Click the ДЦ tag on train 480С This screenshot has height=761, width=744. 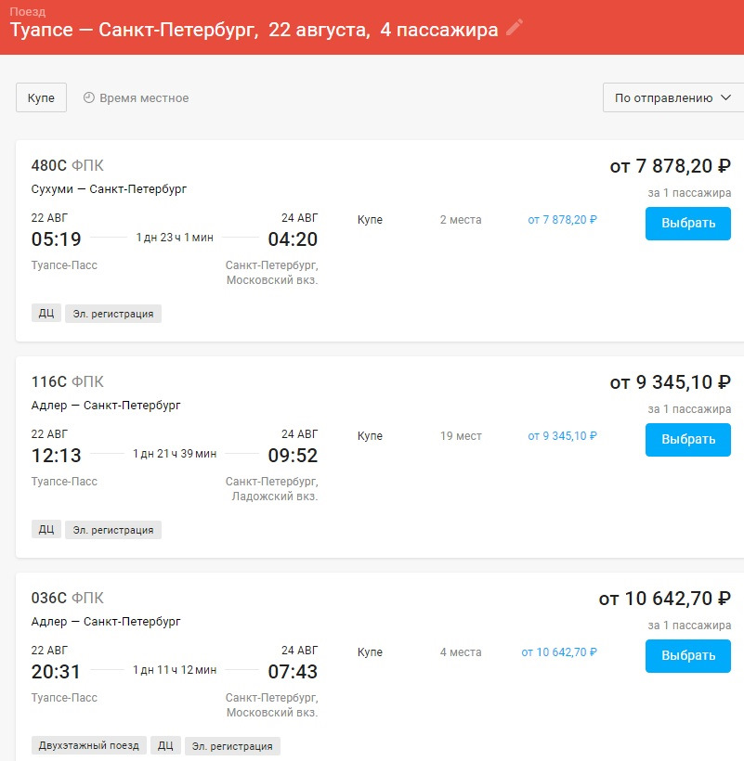click(46, 314)
